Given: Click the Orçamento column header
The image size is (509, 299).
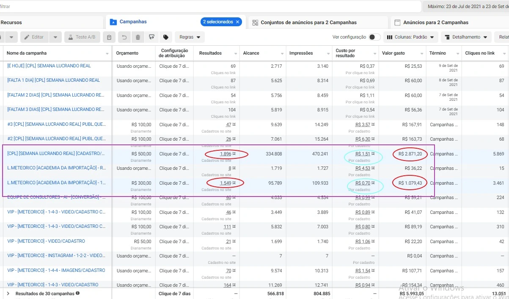Looking at the screenshot, I should click(x=127, y=53).
